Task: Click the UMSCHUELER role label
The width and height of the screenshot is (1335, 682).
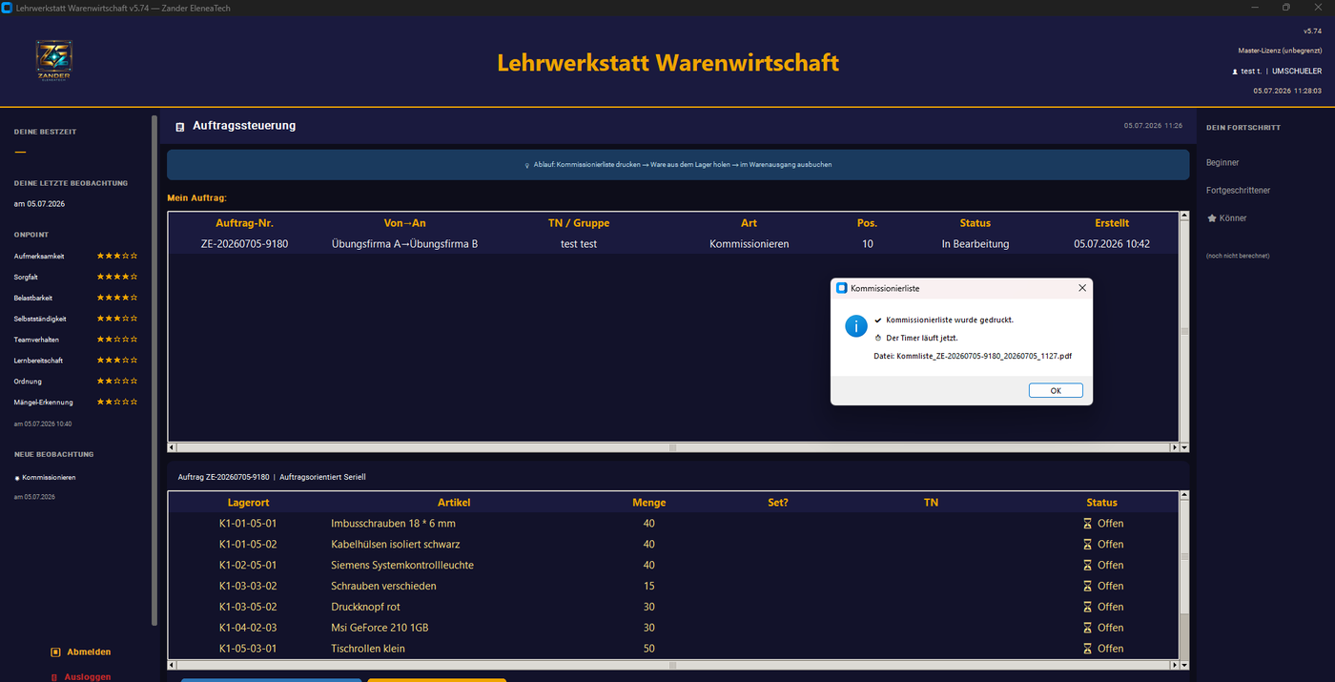Action: [1297, 72]
